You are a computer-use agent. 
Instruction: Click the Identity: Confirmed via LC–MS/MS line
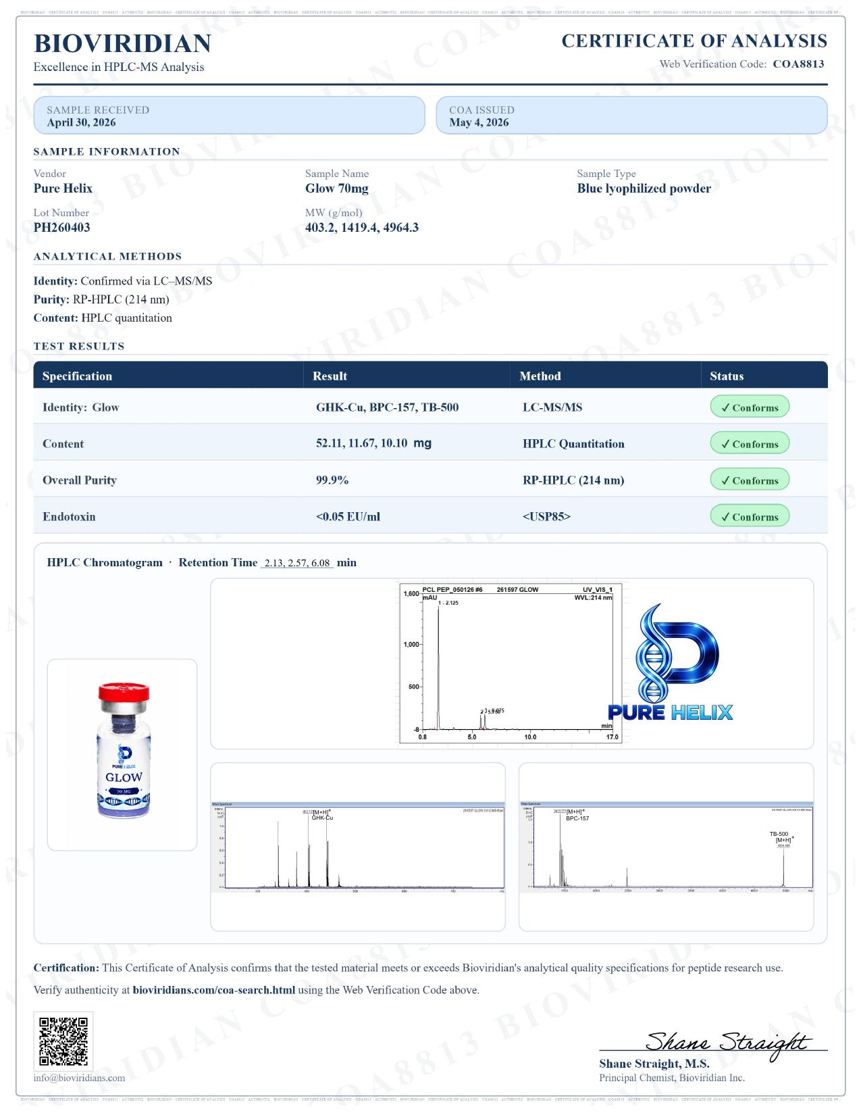122,281
